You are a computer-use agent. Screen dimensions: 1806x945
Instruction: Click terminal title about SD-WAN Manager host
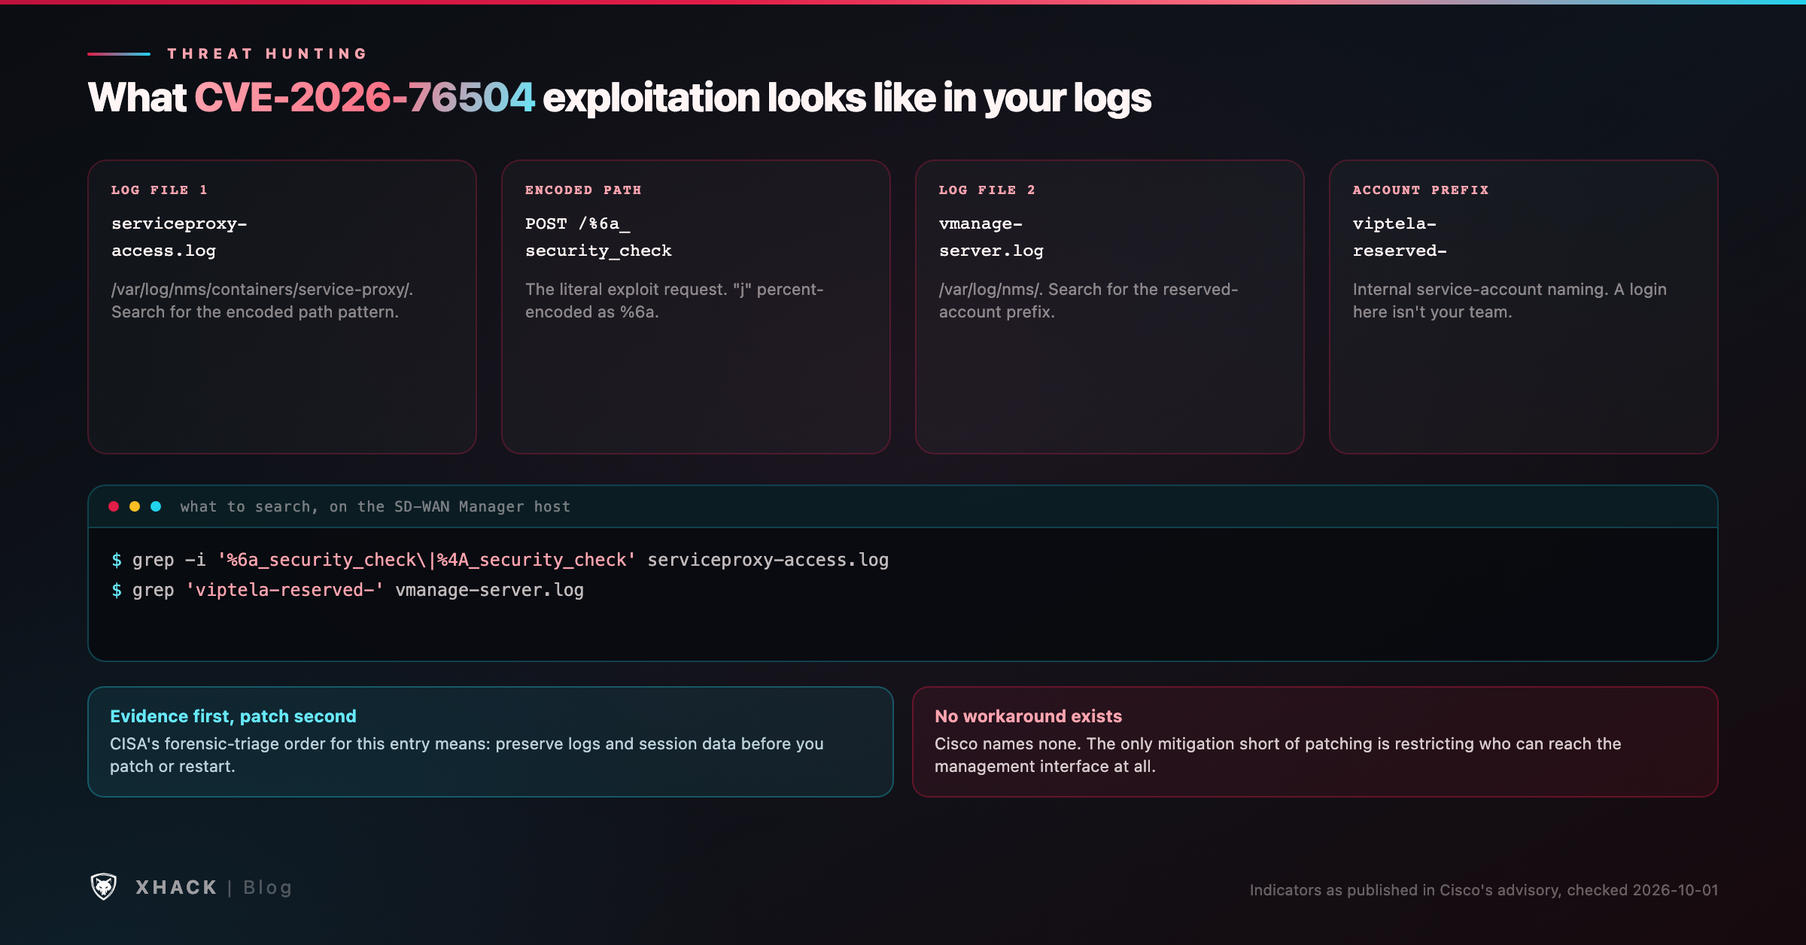(375, 506)
